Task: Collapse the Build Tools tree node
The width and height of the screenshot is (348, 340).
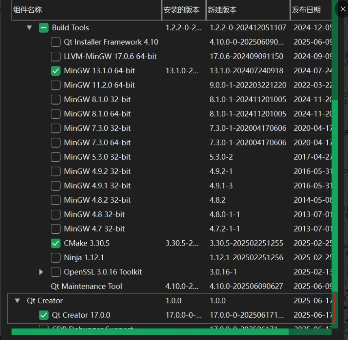Action: pyautogui.click(x=29, y=28)
